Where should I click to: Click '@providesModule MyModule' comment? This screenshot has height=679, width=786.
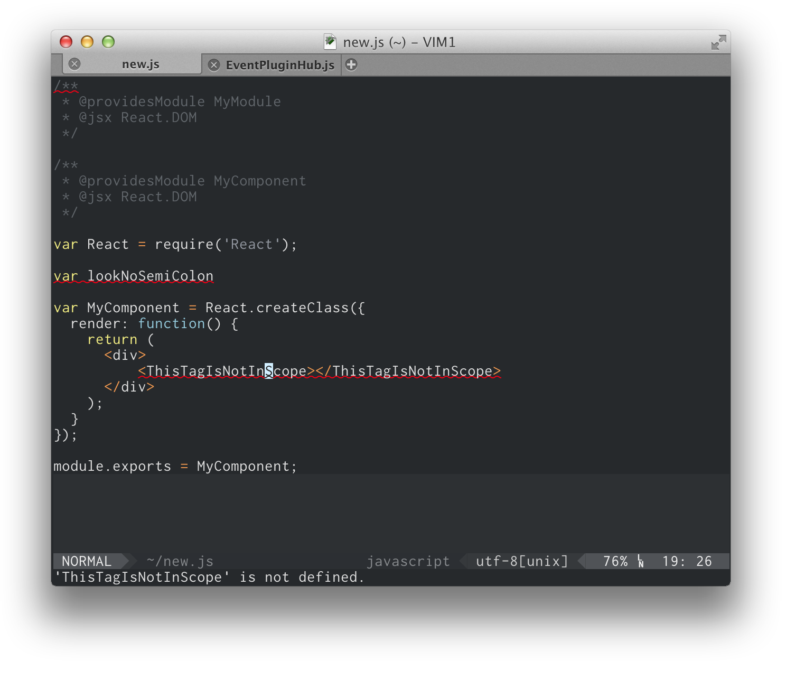(180, 101)
